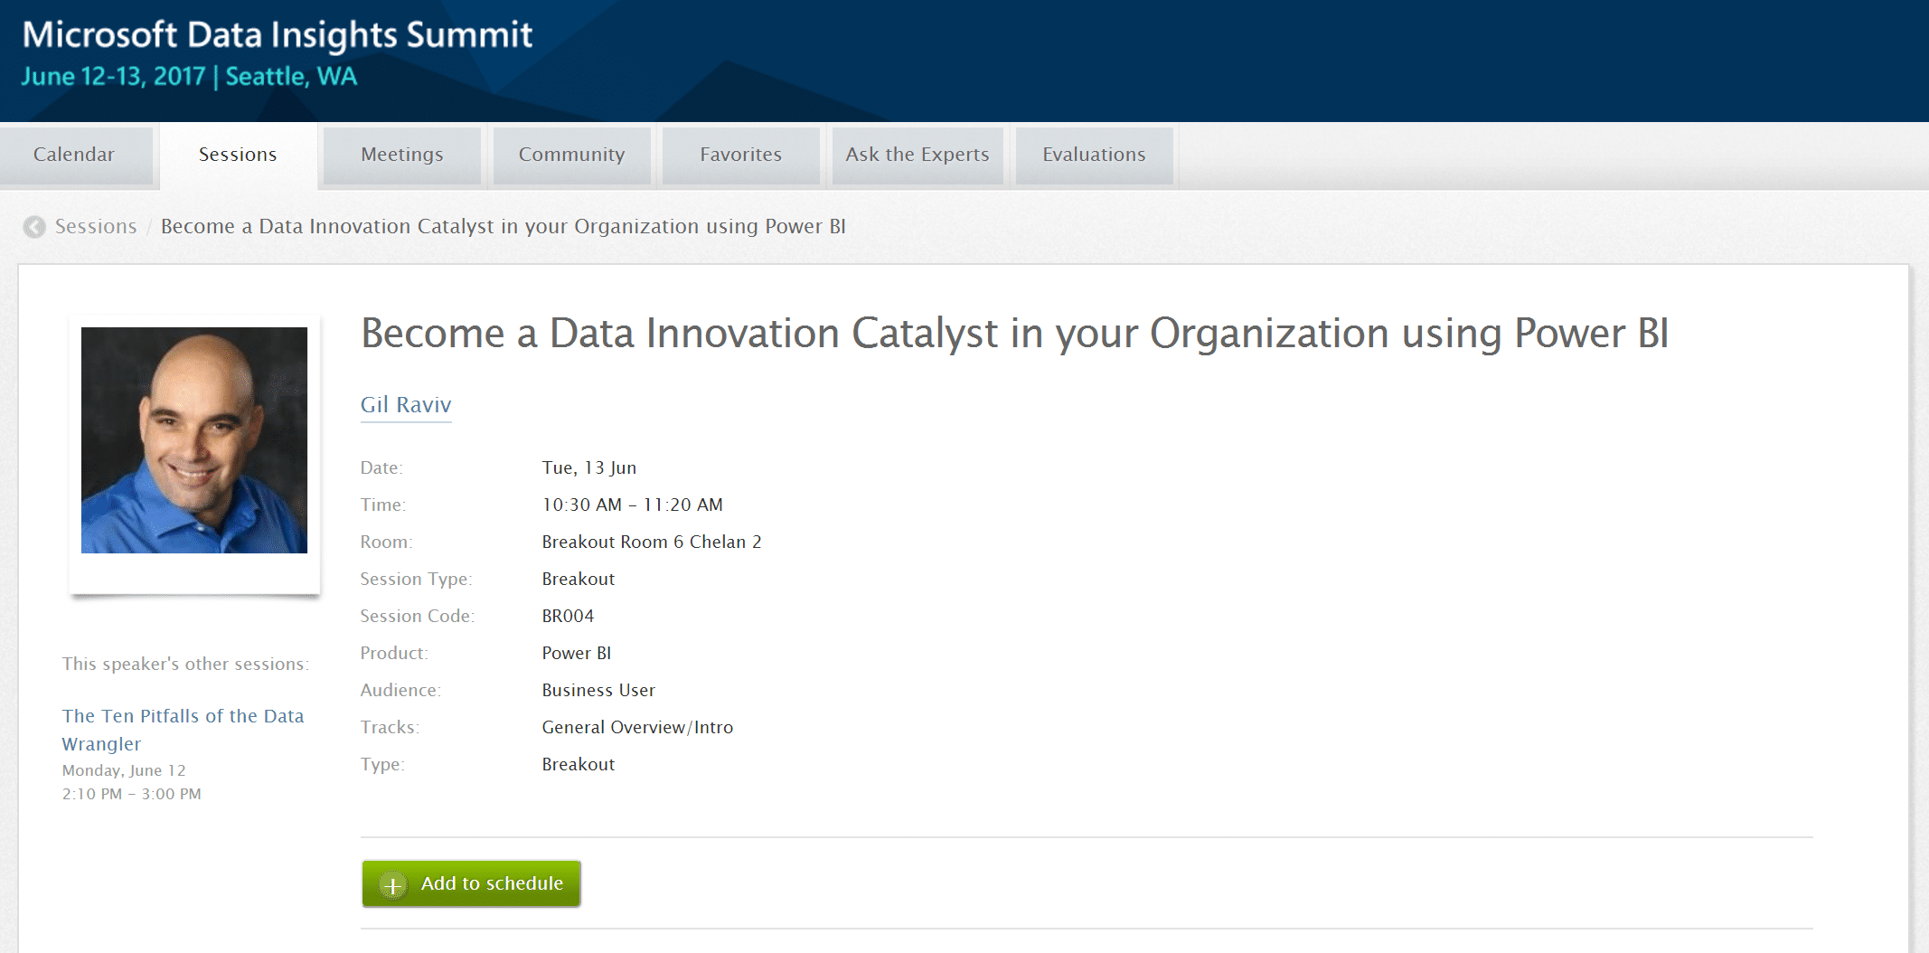Open the Favorites tab

point(740,155)
